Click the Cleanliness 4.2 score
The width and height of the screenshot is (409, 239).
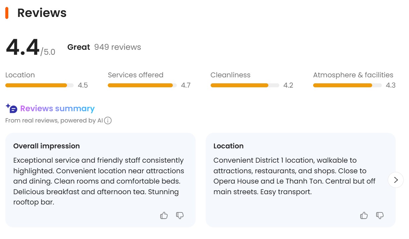point(288,85)
